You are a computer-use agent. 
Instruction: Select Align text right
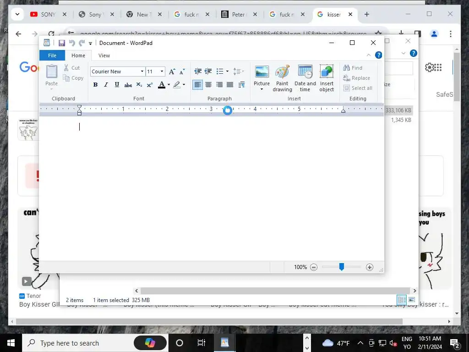click(219, 85)
